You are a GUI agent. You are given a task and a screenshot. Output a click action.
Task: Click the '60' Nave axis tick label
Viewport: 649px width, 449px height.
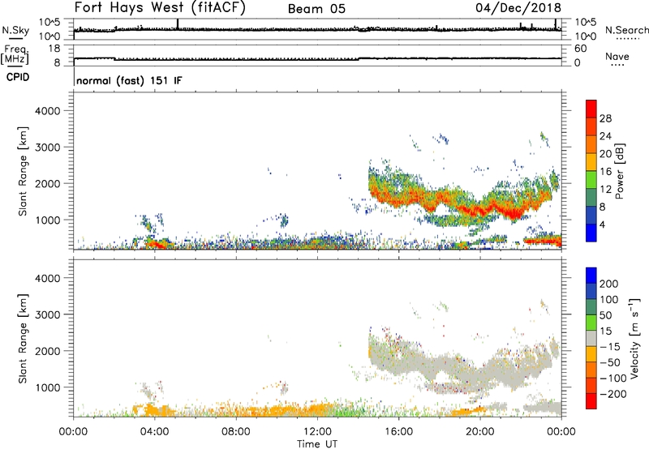coord(580,49)
